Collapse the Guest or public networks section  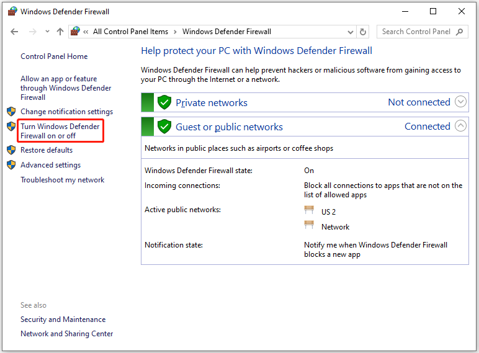coord(460,126)
